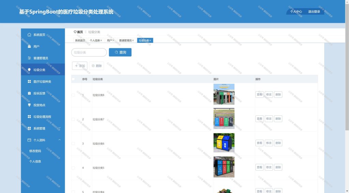Screen dimensions: 349x193
Task: Click the grid icon for 医疗垃圾种类
Action: [x=29, y=82]
